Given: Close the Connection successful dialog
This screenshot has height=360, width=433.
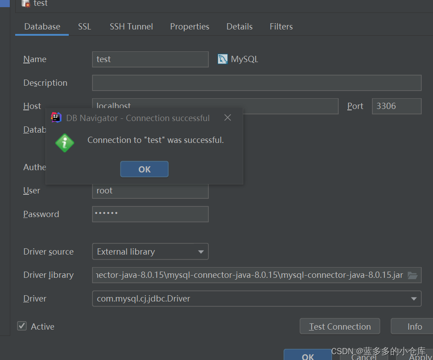Looking at the screenshot, I should [228, 118].
